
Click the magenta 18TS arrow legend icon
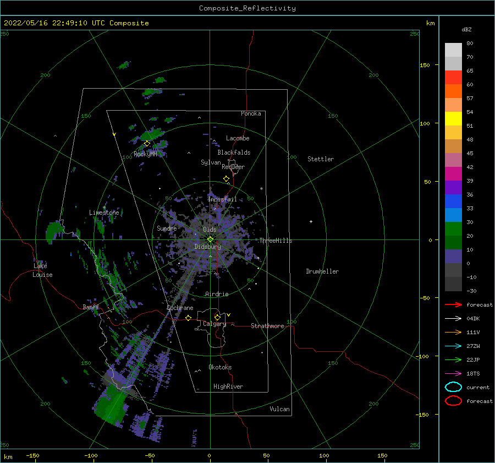[x=453, y=374]
